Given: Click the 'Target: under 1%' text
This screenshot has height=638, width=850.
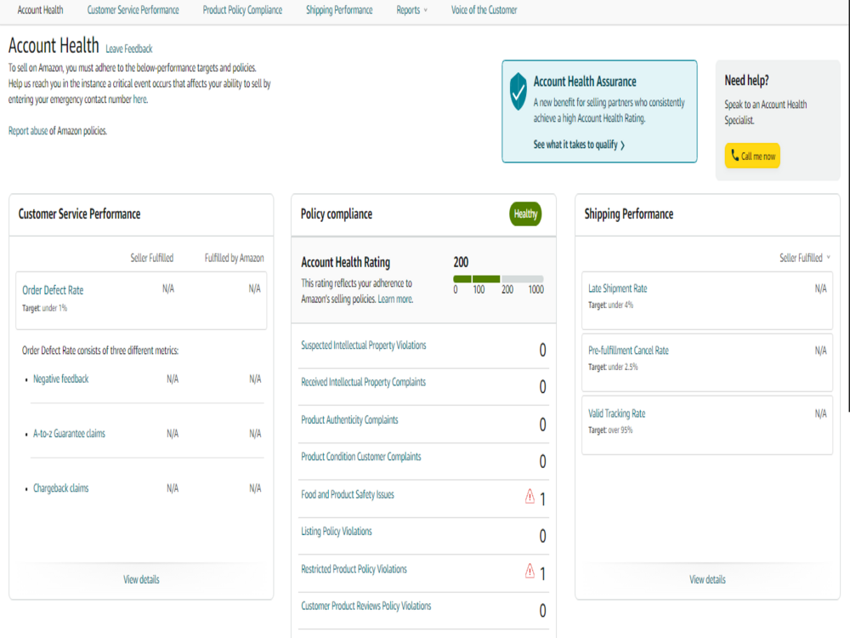Looking at the screenshot, I should (x=44, y=308).
